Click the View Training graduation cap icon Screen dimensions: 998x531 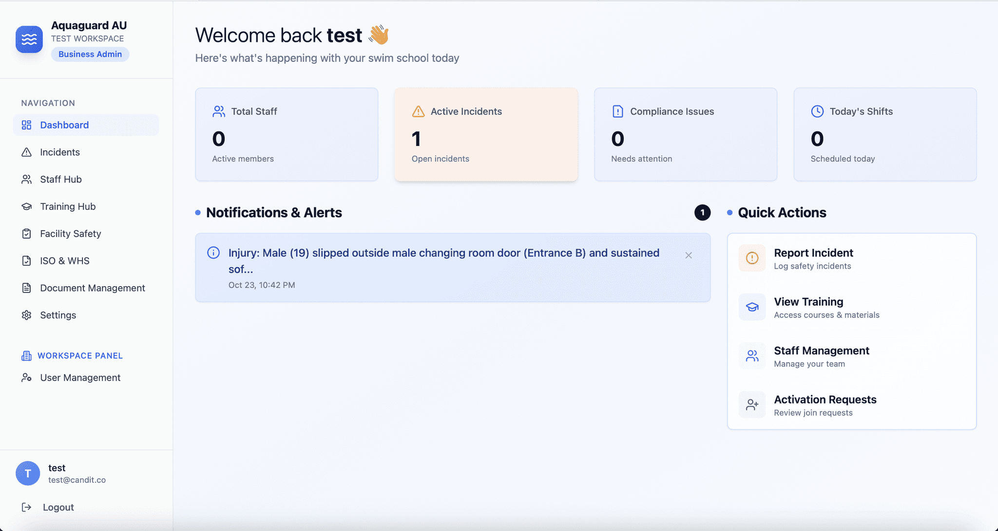click(x=752, y=307)
